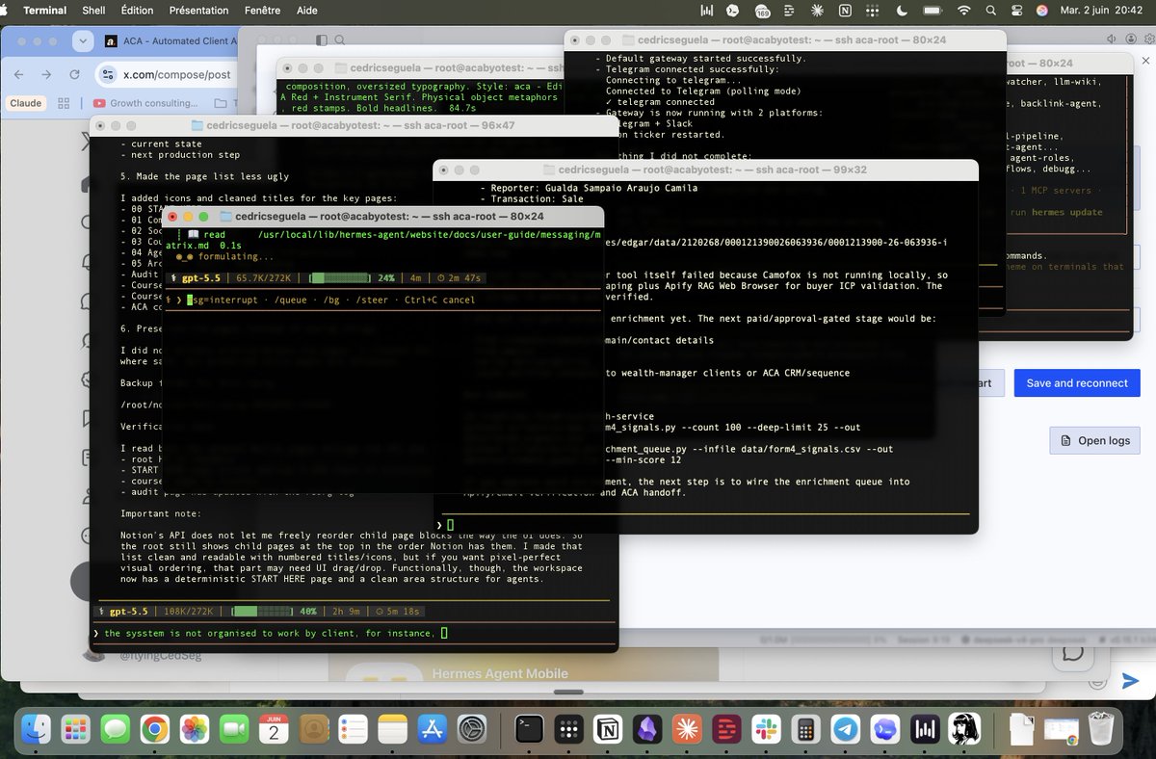Switch to Terminal icon in the dock

(529, 731)
